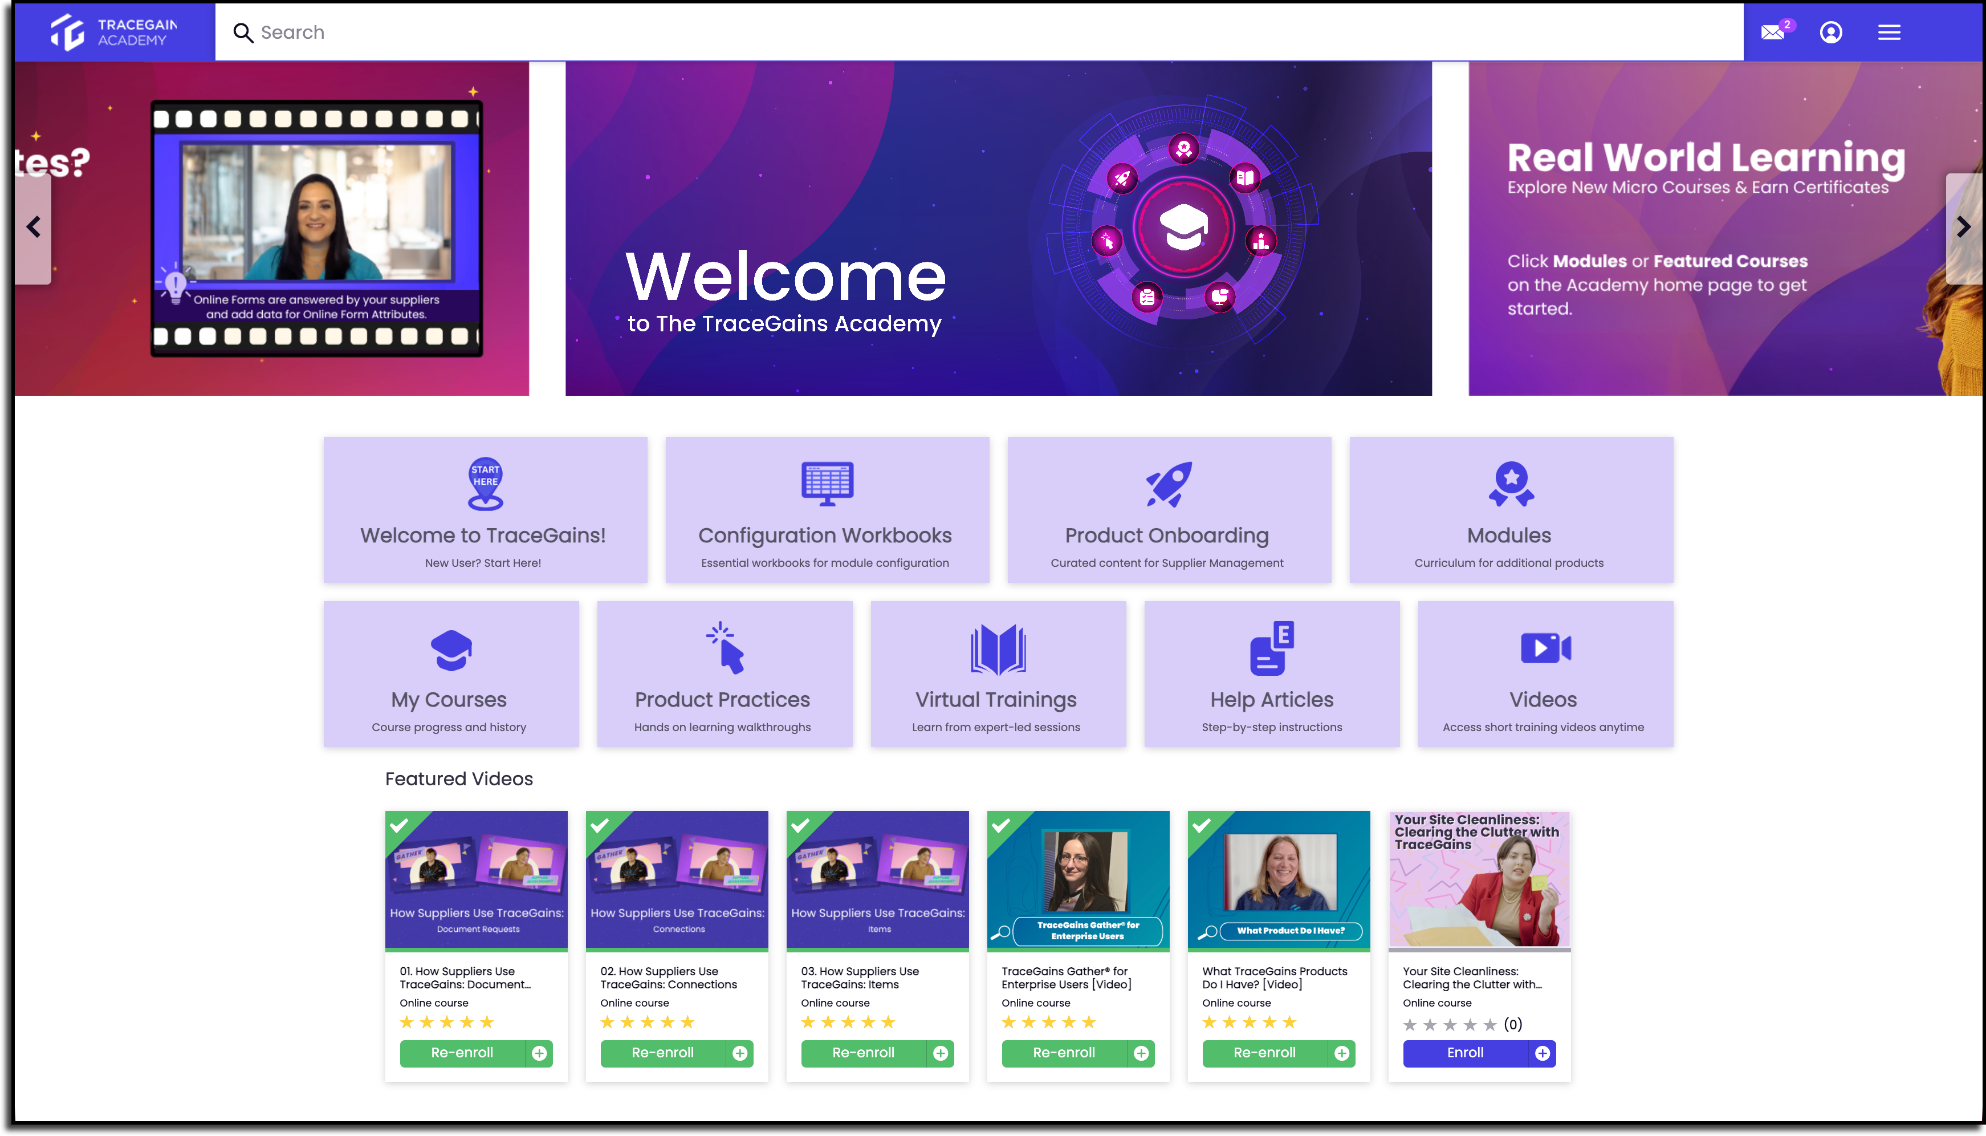Re-enroll in How Suppliers Use Items course

tap(864, 1053)
